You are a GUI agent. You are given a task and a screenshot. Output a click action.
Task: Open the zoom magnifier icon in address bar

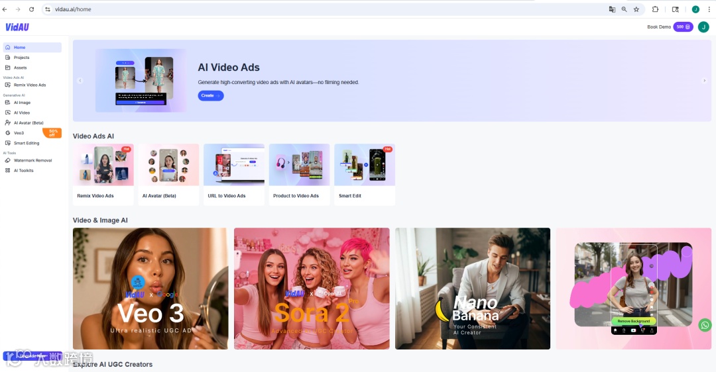[x=625, y=9]
